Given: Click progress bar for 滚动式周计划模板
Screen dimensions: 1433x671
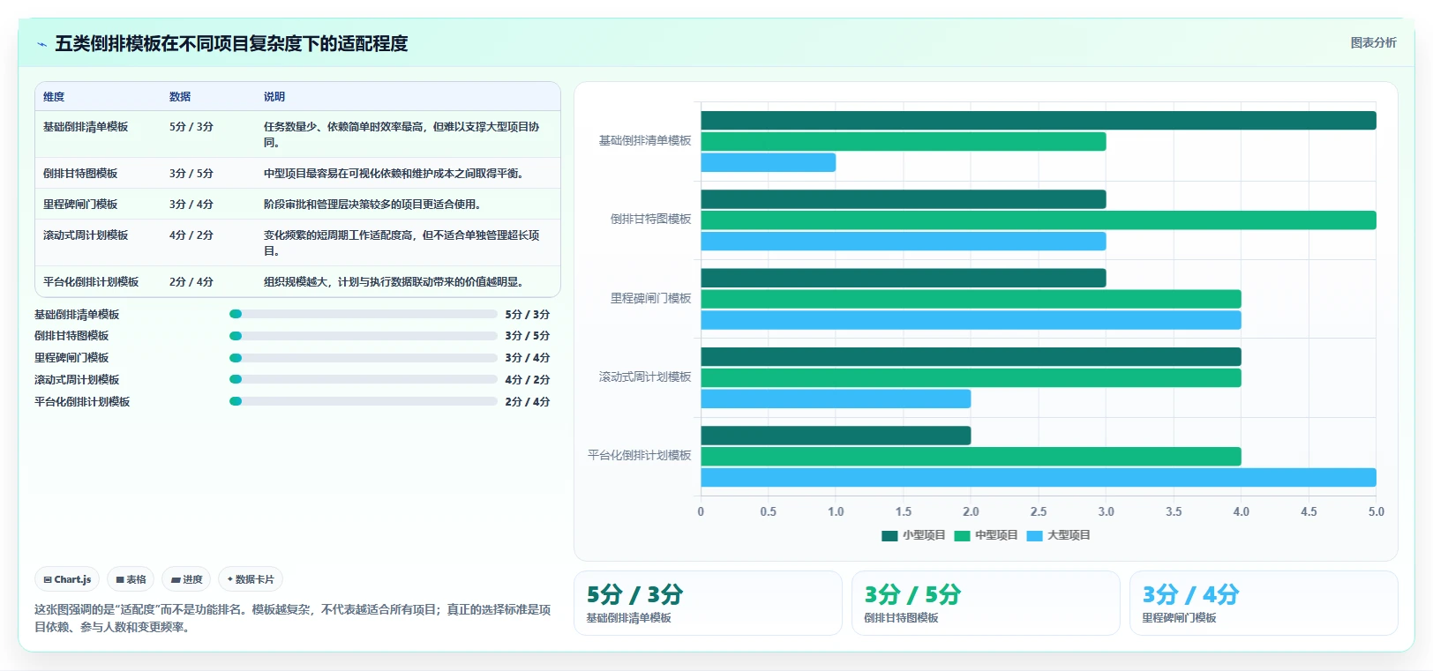Looking at the screenshot, I should pyautogui.click(x=363, y=379).
